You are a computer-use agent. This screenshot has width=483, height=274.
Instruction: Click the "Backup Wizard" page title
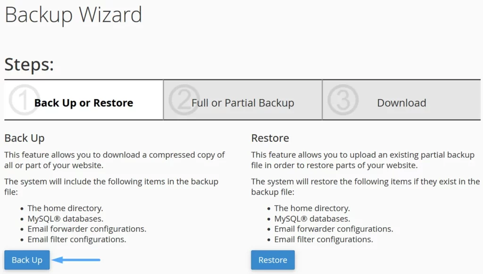pyautogui.click(x=73, y=15)
